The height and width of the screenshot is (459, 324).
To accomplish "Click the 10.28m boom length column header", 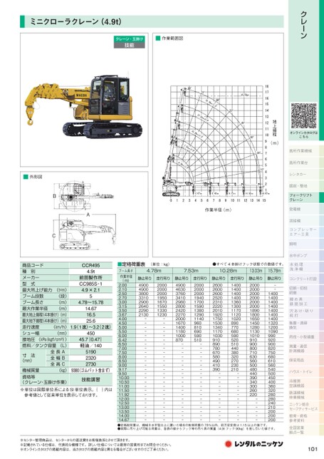I will click(228, 271).
